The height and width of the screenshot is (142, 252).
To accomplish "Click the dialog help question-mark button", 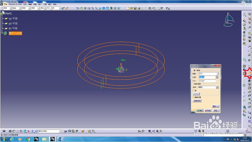I will [212, 66].
